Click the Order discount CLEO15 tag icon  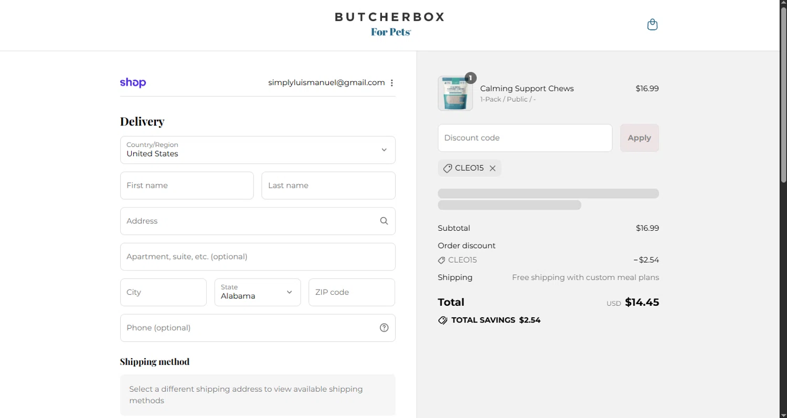point(441,260)
